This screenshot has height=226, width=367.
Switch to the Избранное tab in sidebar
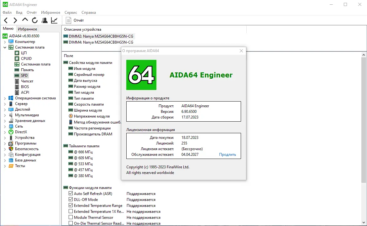click(27, 29)
